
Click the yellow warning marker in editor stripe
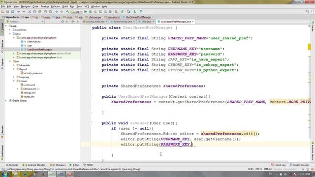point(309,47)
